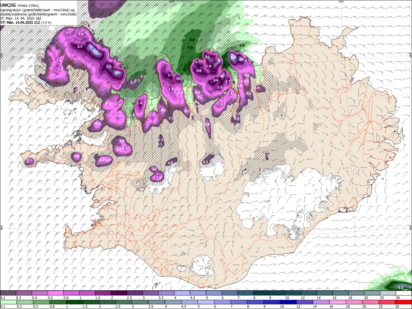
Task: Select the '3.1' snowfall value on the map
Action: pos(198,62)
